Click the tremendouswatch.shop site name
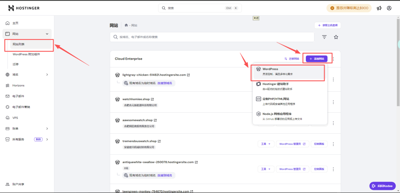400x193 pixels. (139, 141)
